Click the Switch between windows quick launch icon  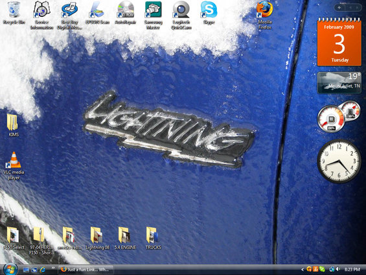(x=34, y=270)
